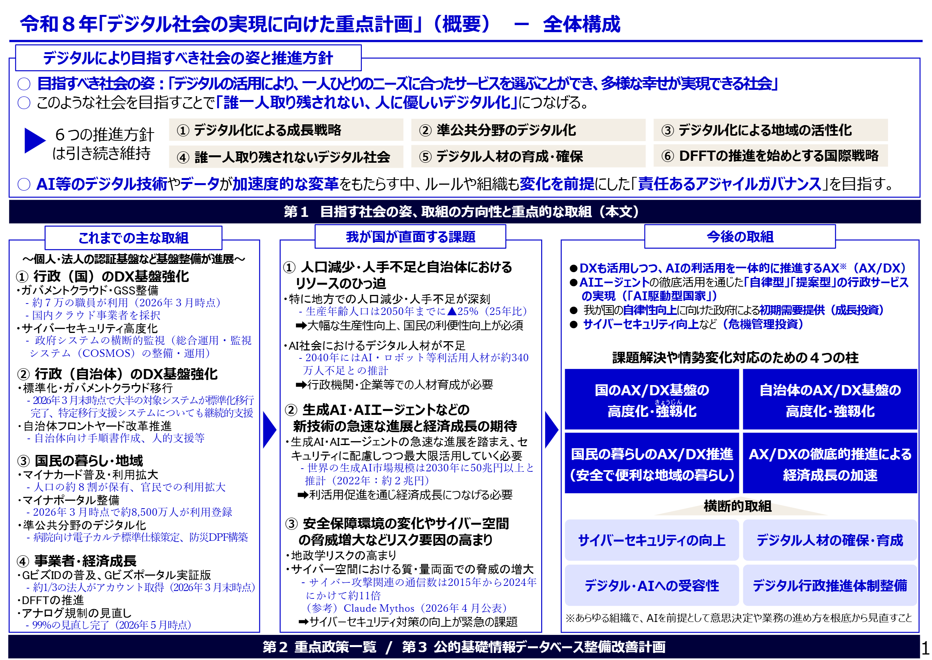Click footnote '※あらゆる組織で、AIを前提として意思決定'
Screen dimensions: 932x660
[x=739, y=618]
